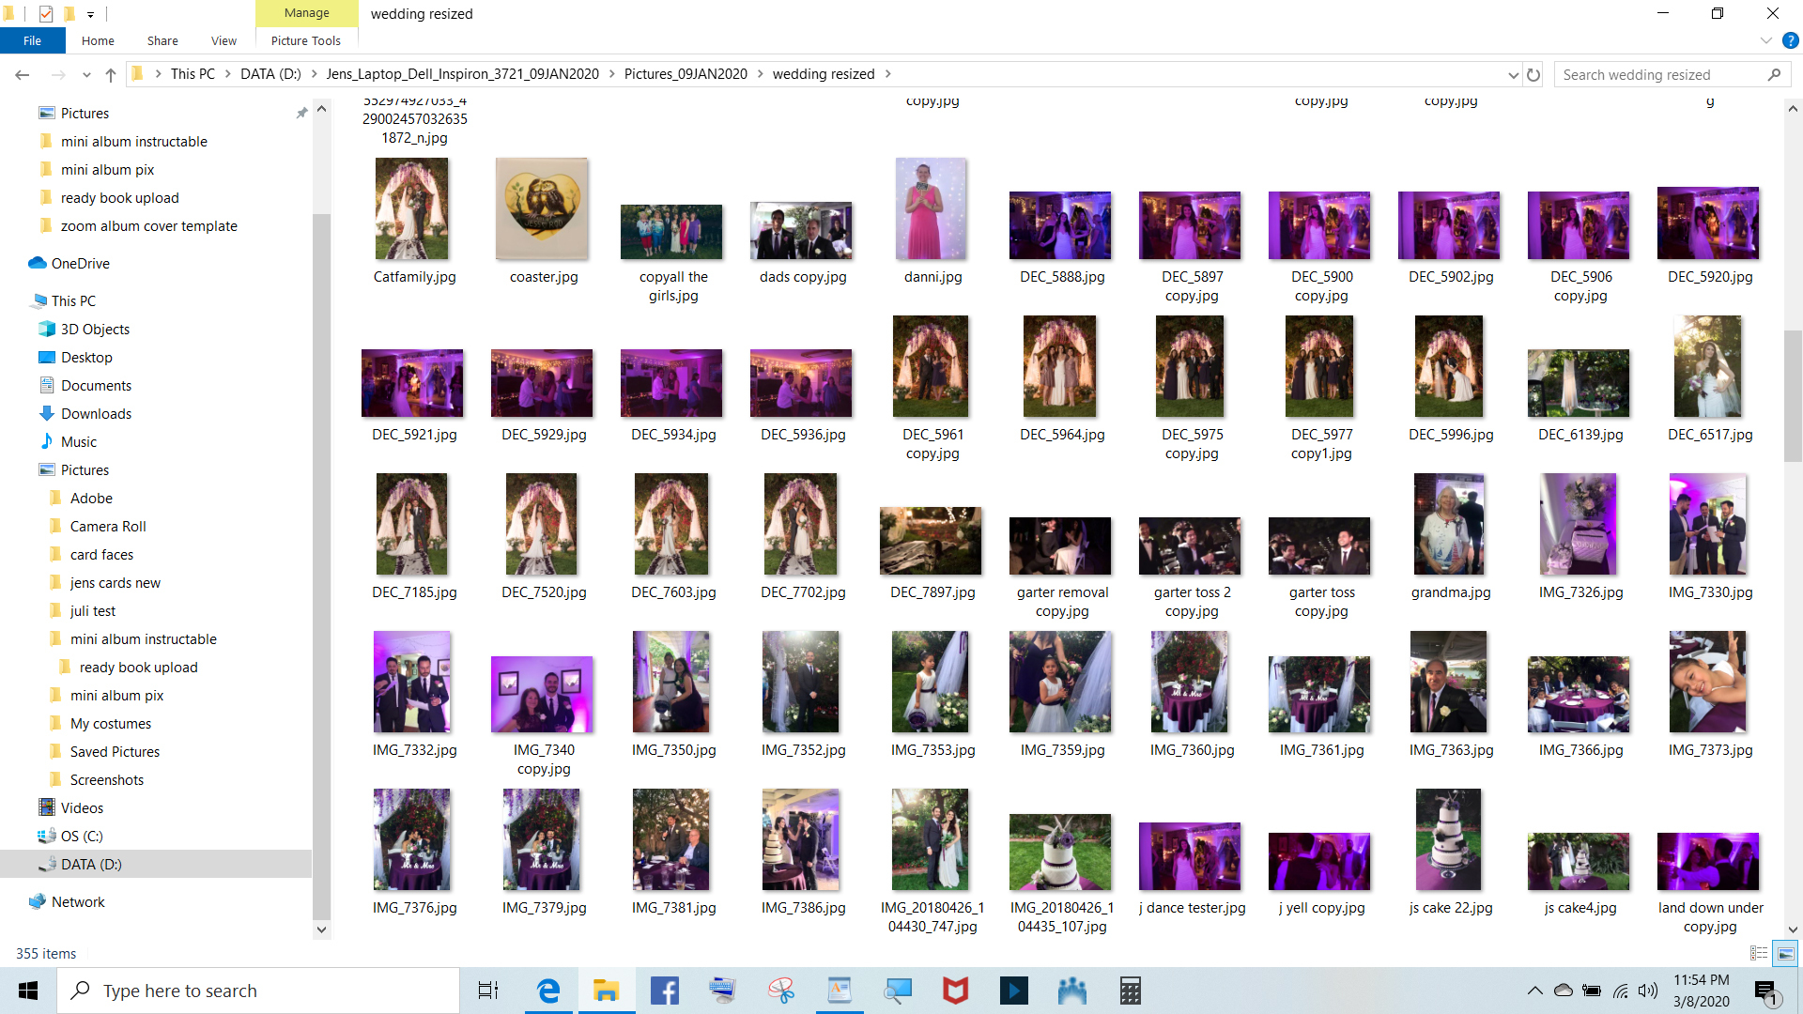Open Task View from the taskbar
This screenshot has height=1014, width=1803.
[x=487, y=990]
